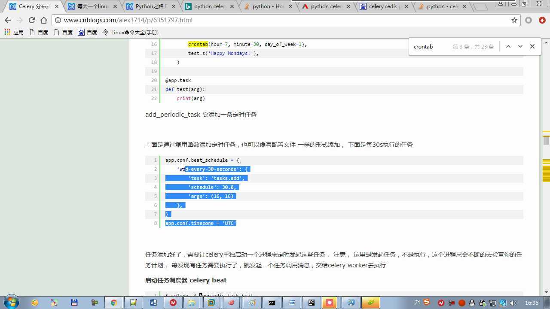This screenshot has height=309, width=550.
Task: Click the scrollbar up arrow
Action: 547,42
